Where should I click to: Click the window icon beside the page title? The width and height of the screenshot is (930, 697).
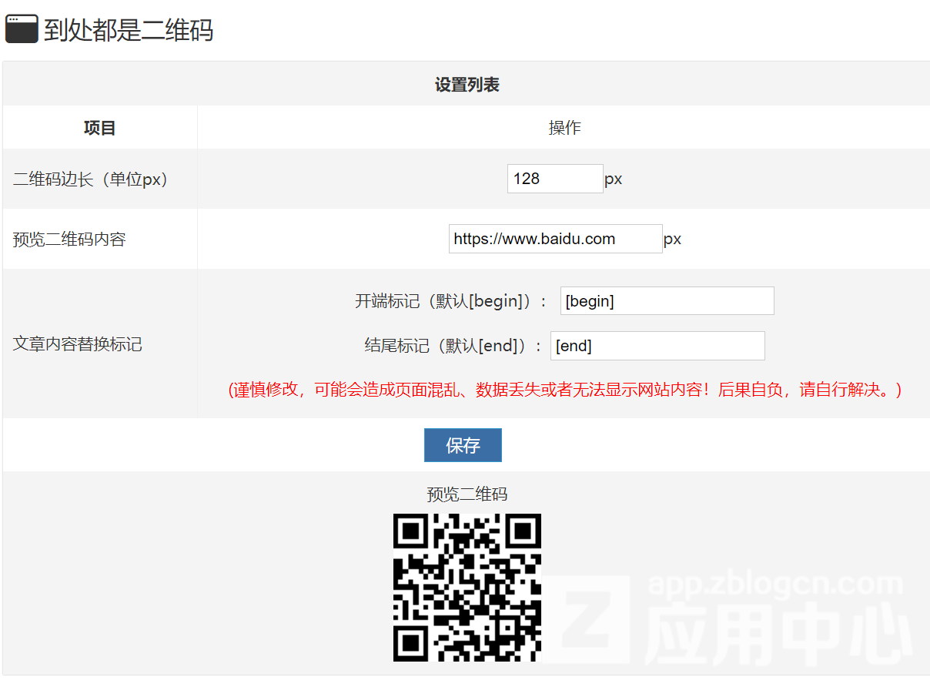[x=22, y=29]
